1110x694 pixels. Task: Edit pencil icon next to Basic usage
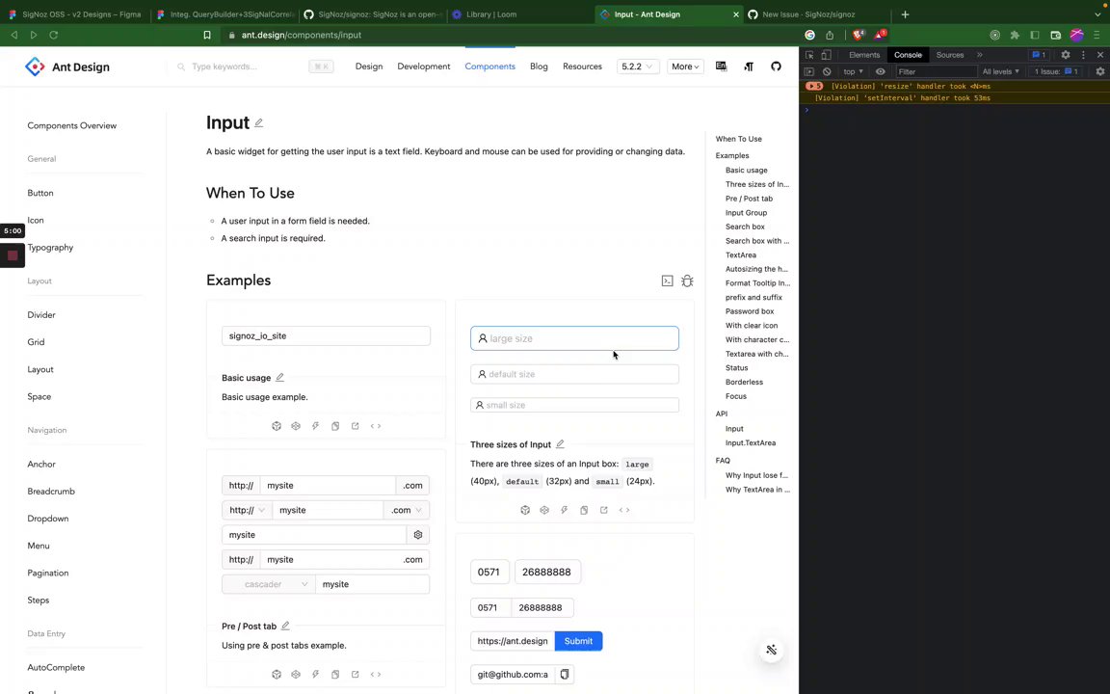tap(279, 378)
